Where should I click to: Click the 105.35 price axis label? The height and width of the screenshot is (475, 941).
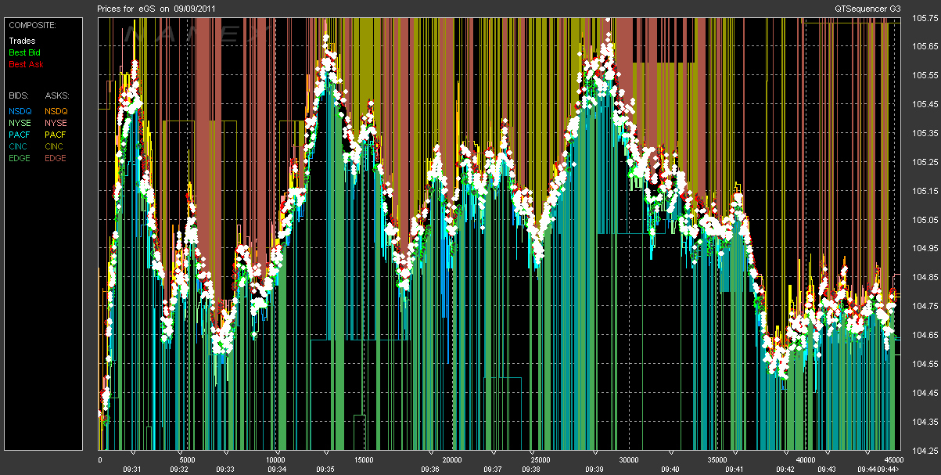925,133
